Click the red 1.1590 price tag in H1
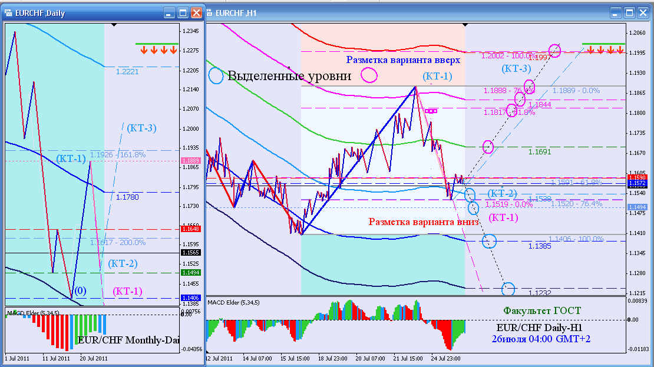 [x=638, y=178]
